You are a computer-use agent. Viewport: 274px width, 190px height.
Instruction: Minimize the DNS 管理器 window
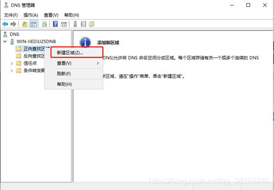(x=232, y=5)
